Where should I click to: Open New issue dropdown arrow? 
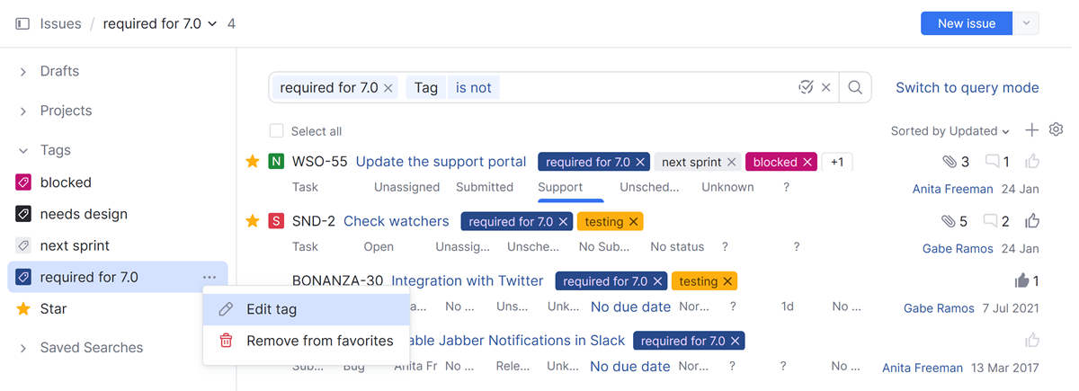[x=1026, y=24]
